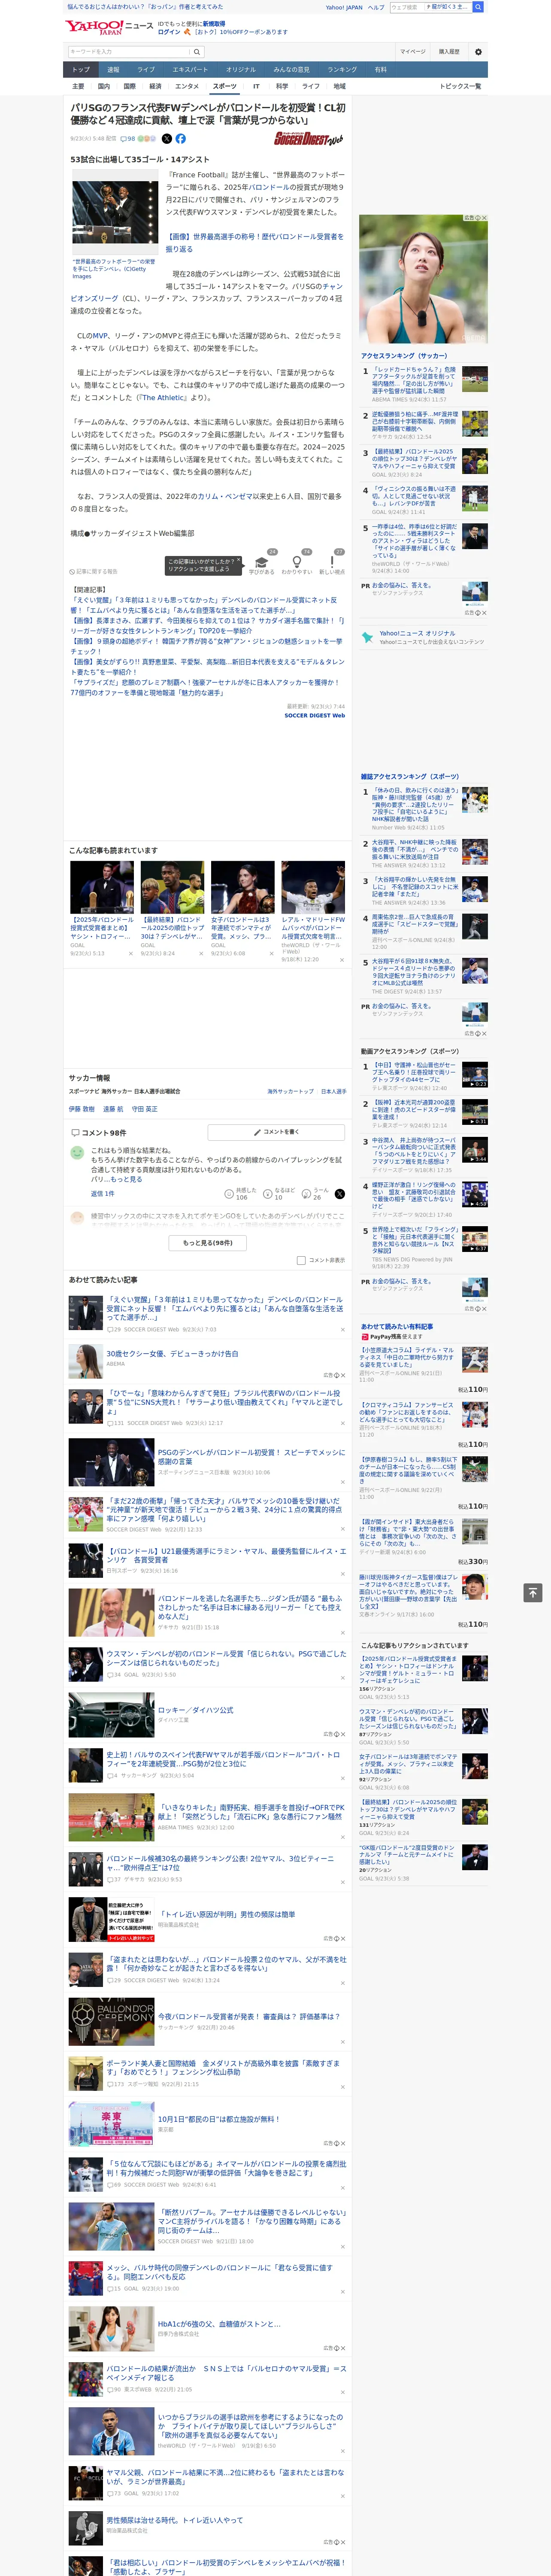Open the 海外サッカートップ link
Screen dimensions: 551x2576
(290, 1092)
